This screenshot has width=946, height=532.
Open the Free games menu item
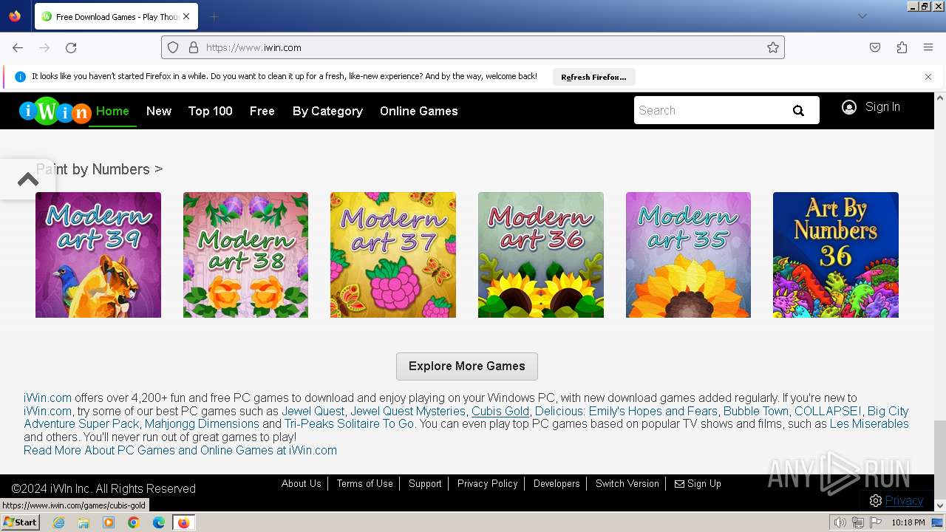point(262,111)
